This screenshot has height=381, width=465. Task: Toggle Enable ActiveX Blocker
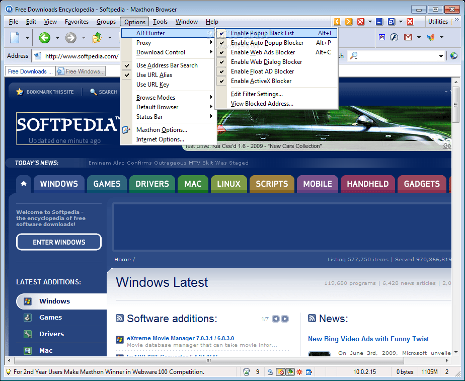pos(277,81)
